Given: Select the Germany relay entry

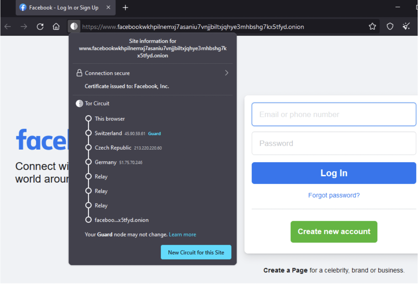Looking at the screenshot, I should click(114, 162).
